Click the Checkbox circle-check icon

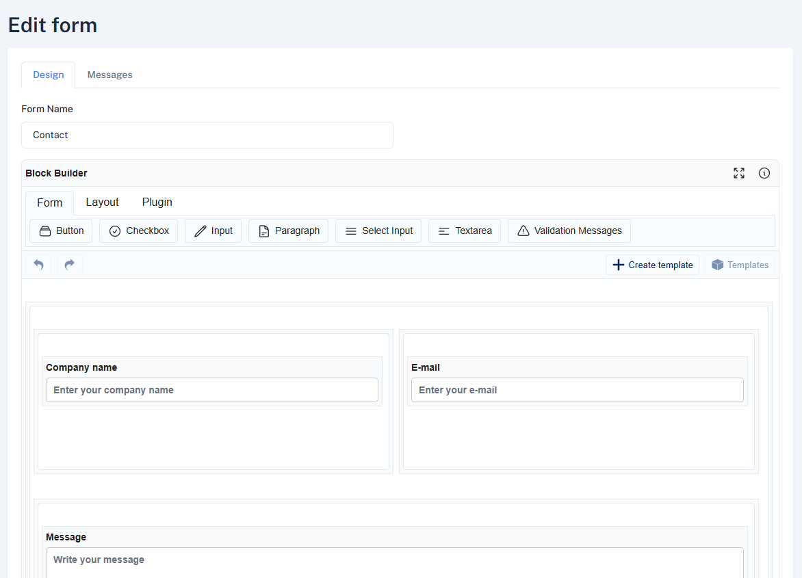[x=116, y=231]
